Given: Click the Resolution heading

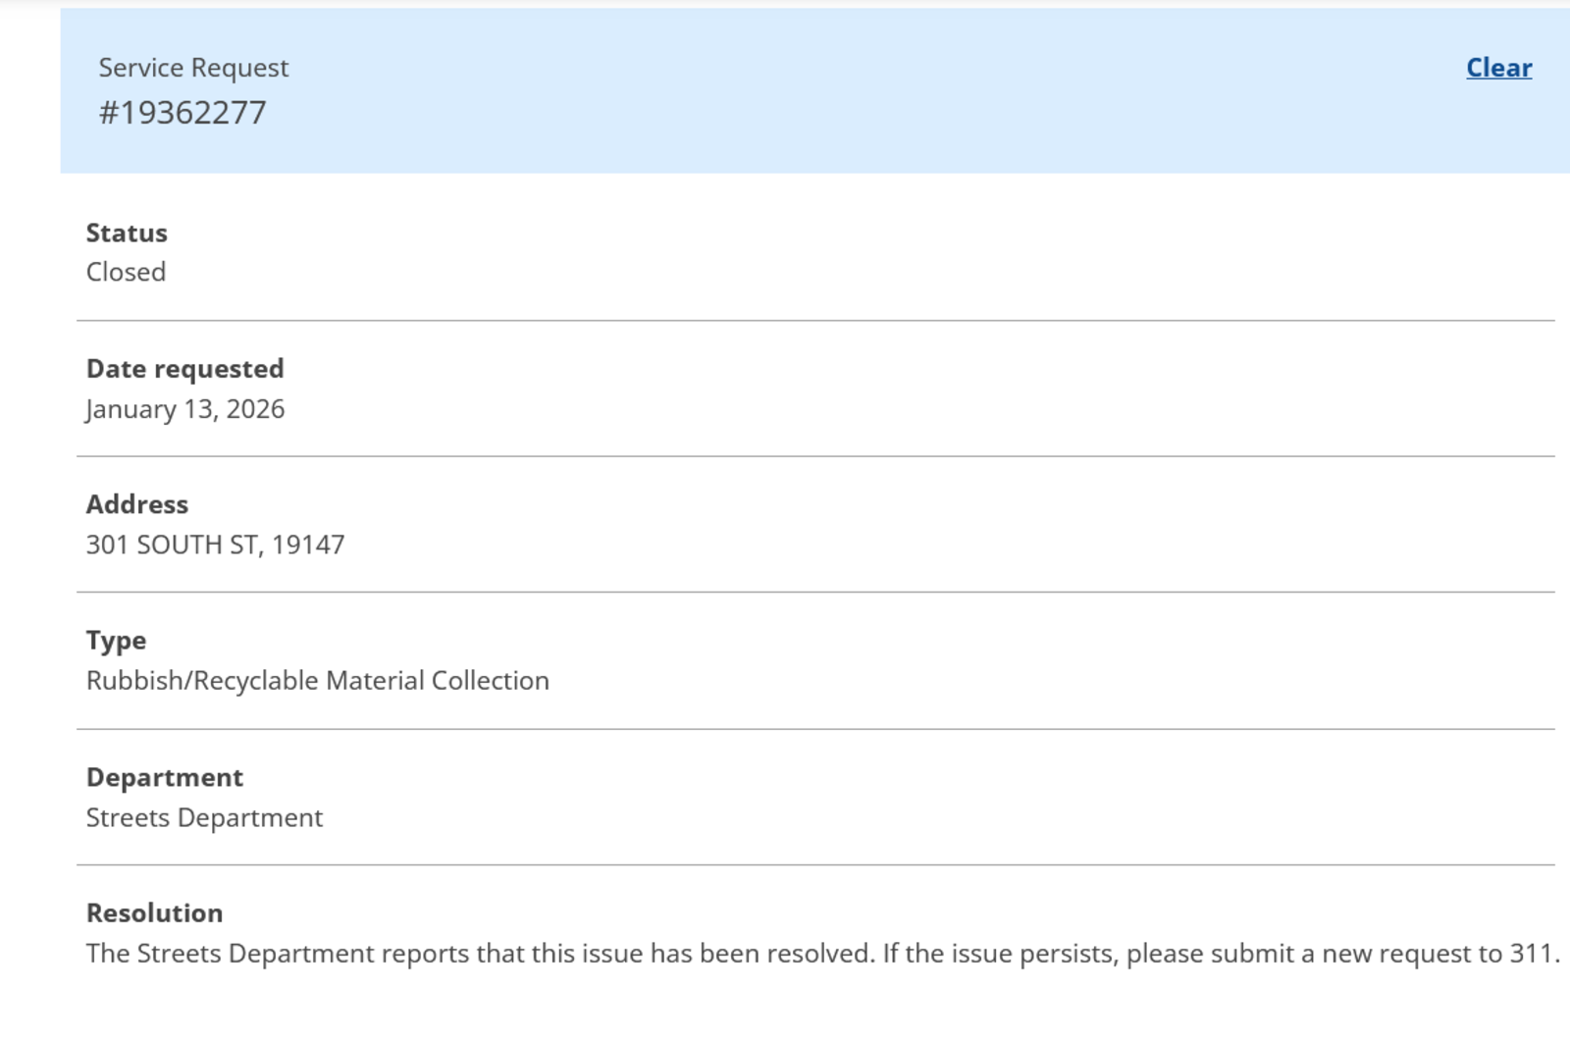Looking at the screenshot, I should (x=154, y=913).
